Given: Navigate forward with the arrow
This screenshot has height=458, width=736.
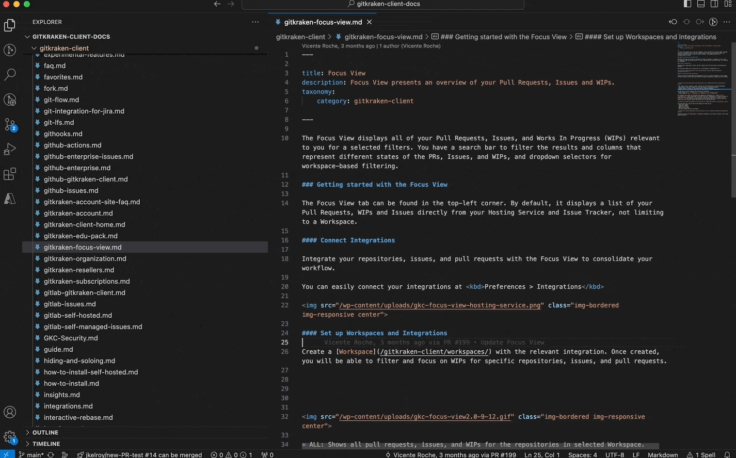Looking at the screenshot, I should [x=231, y=4].
